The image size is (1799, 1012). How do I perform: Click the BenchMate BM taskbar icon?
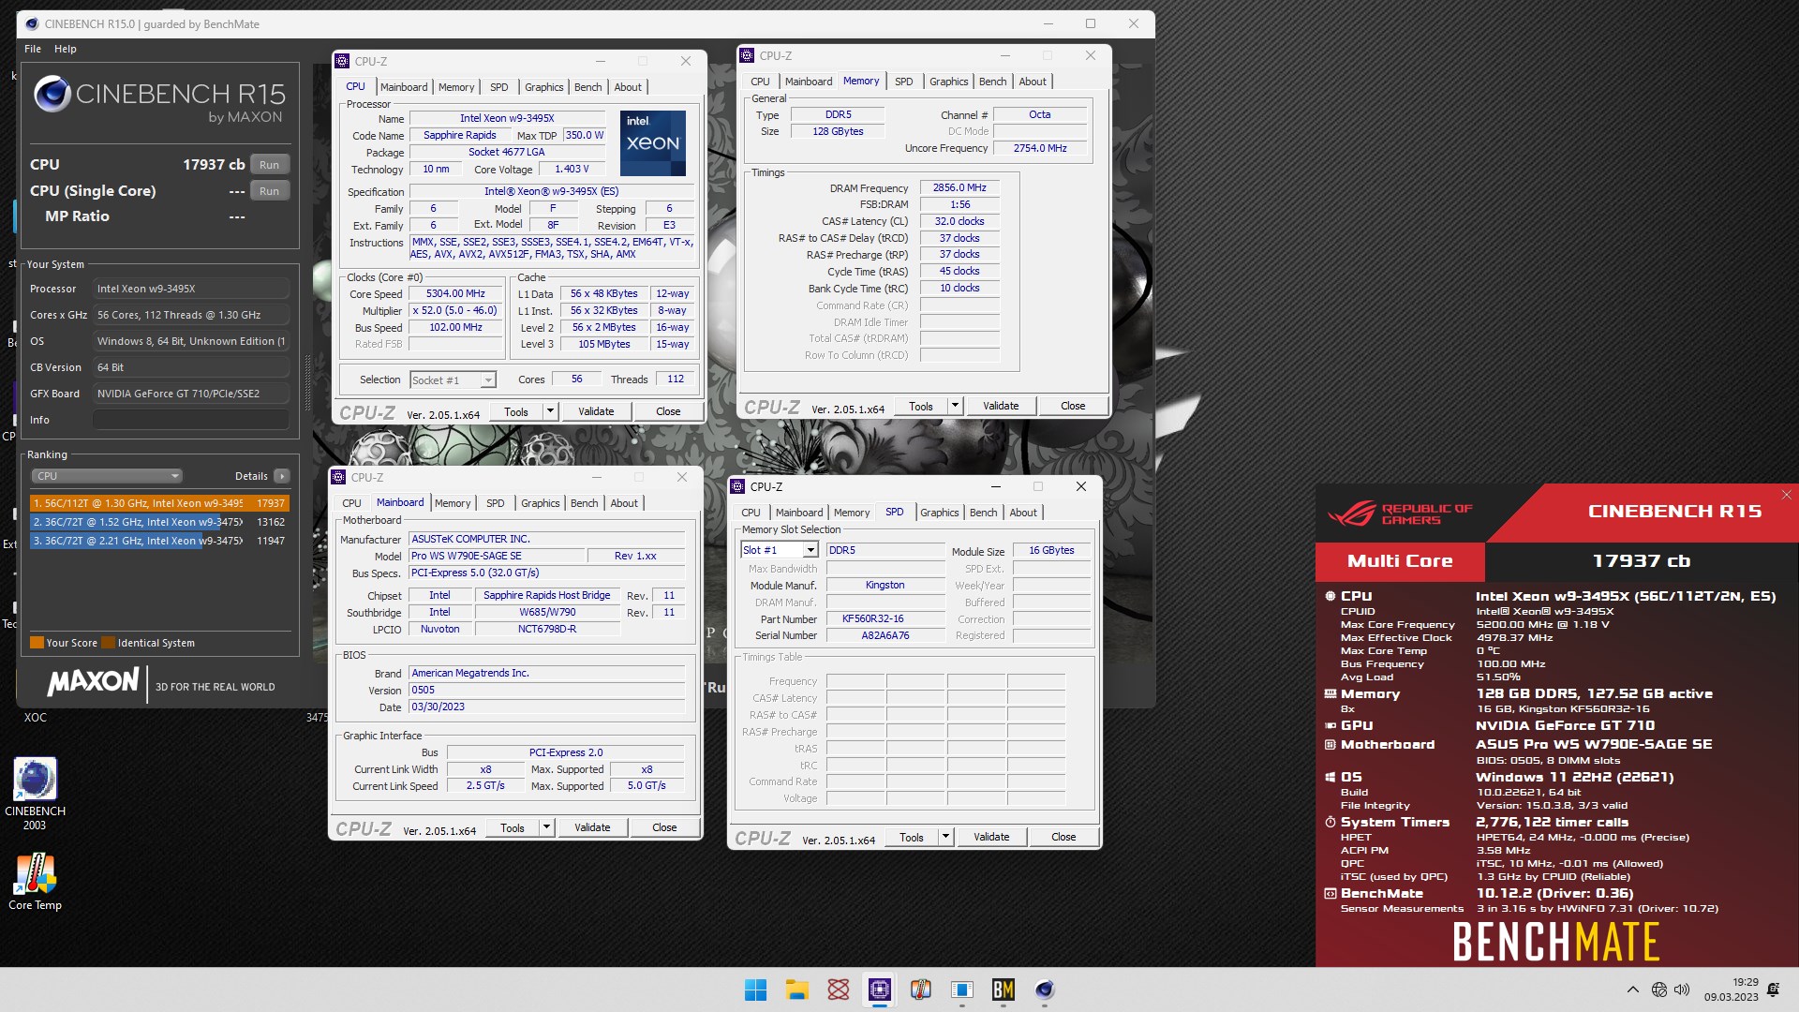click(x=1003, y=990)
